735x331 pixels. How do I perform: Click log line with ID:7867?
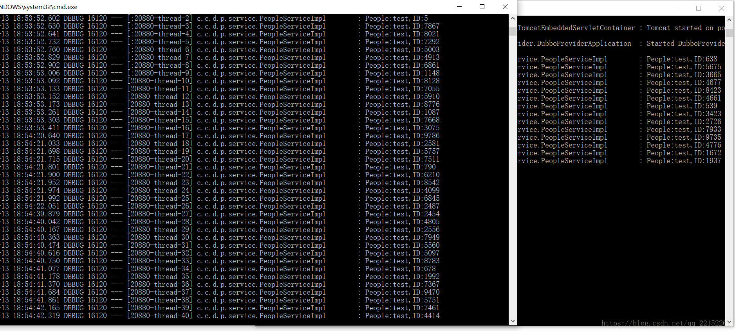[x=220, y=26]
